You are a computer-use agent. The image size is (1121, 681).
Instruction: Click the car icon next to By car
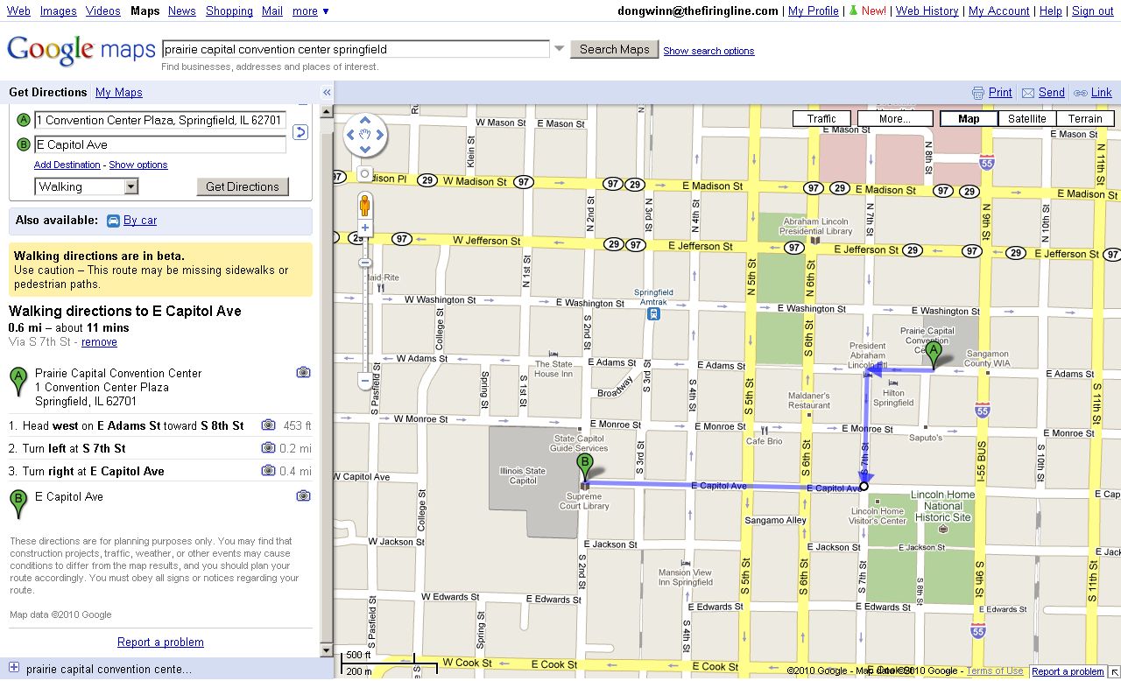[113, 221]
